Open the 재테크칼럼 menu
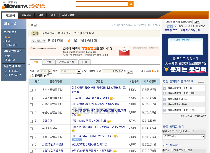This screenshot has width=210, height=153. pyautogui.click(x=68, y=15)
